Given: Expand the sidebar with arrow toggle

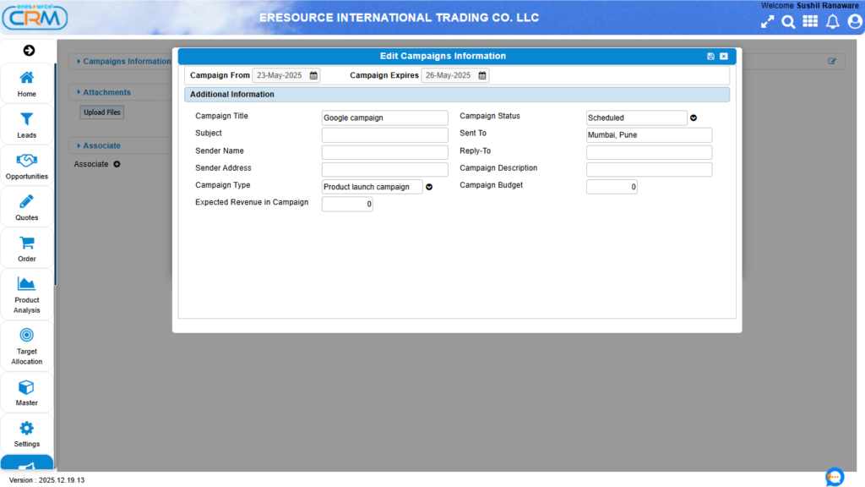Looking at the screenshot, I should (28, 51).
